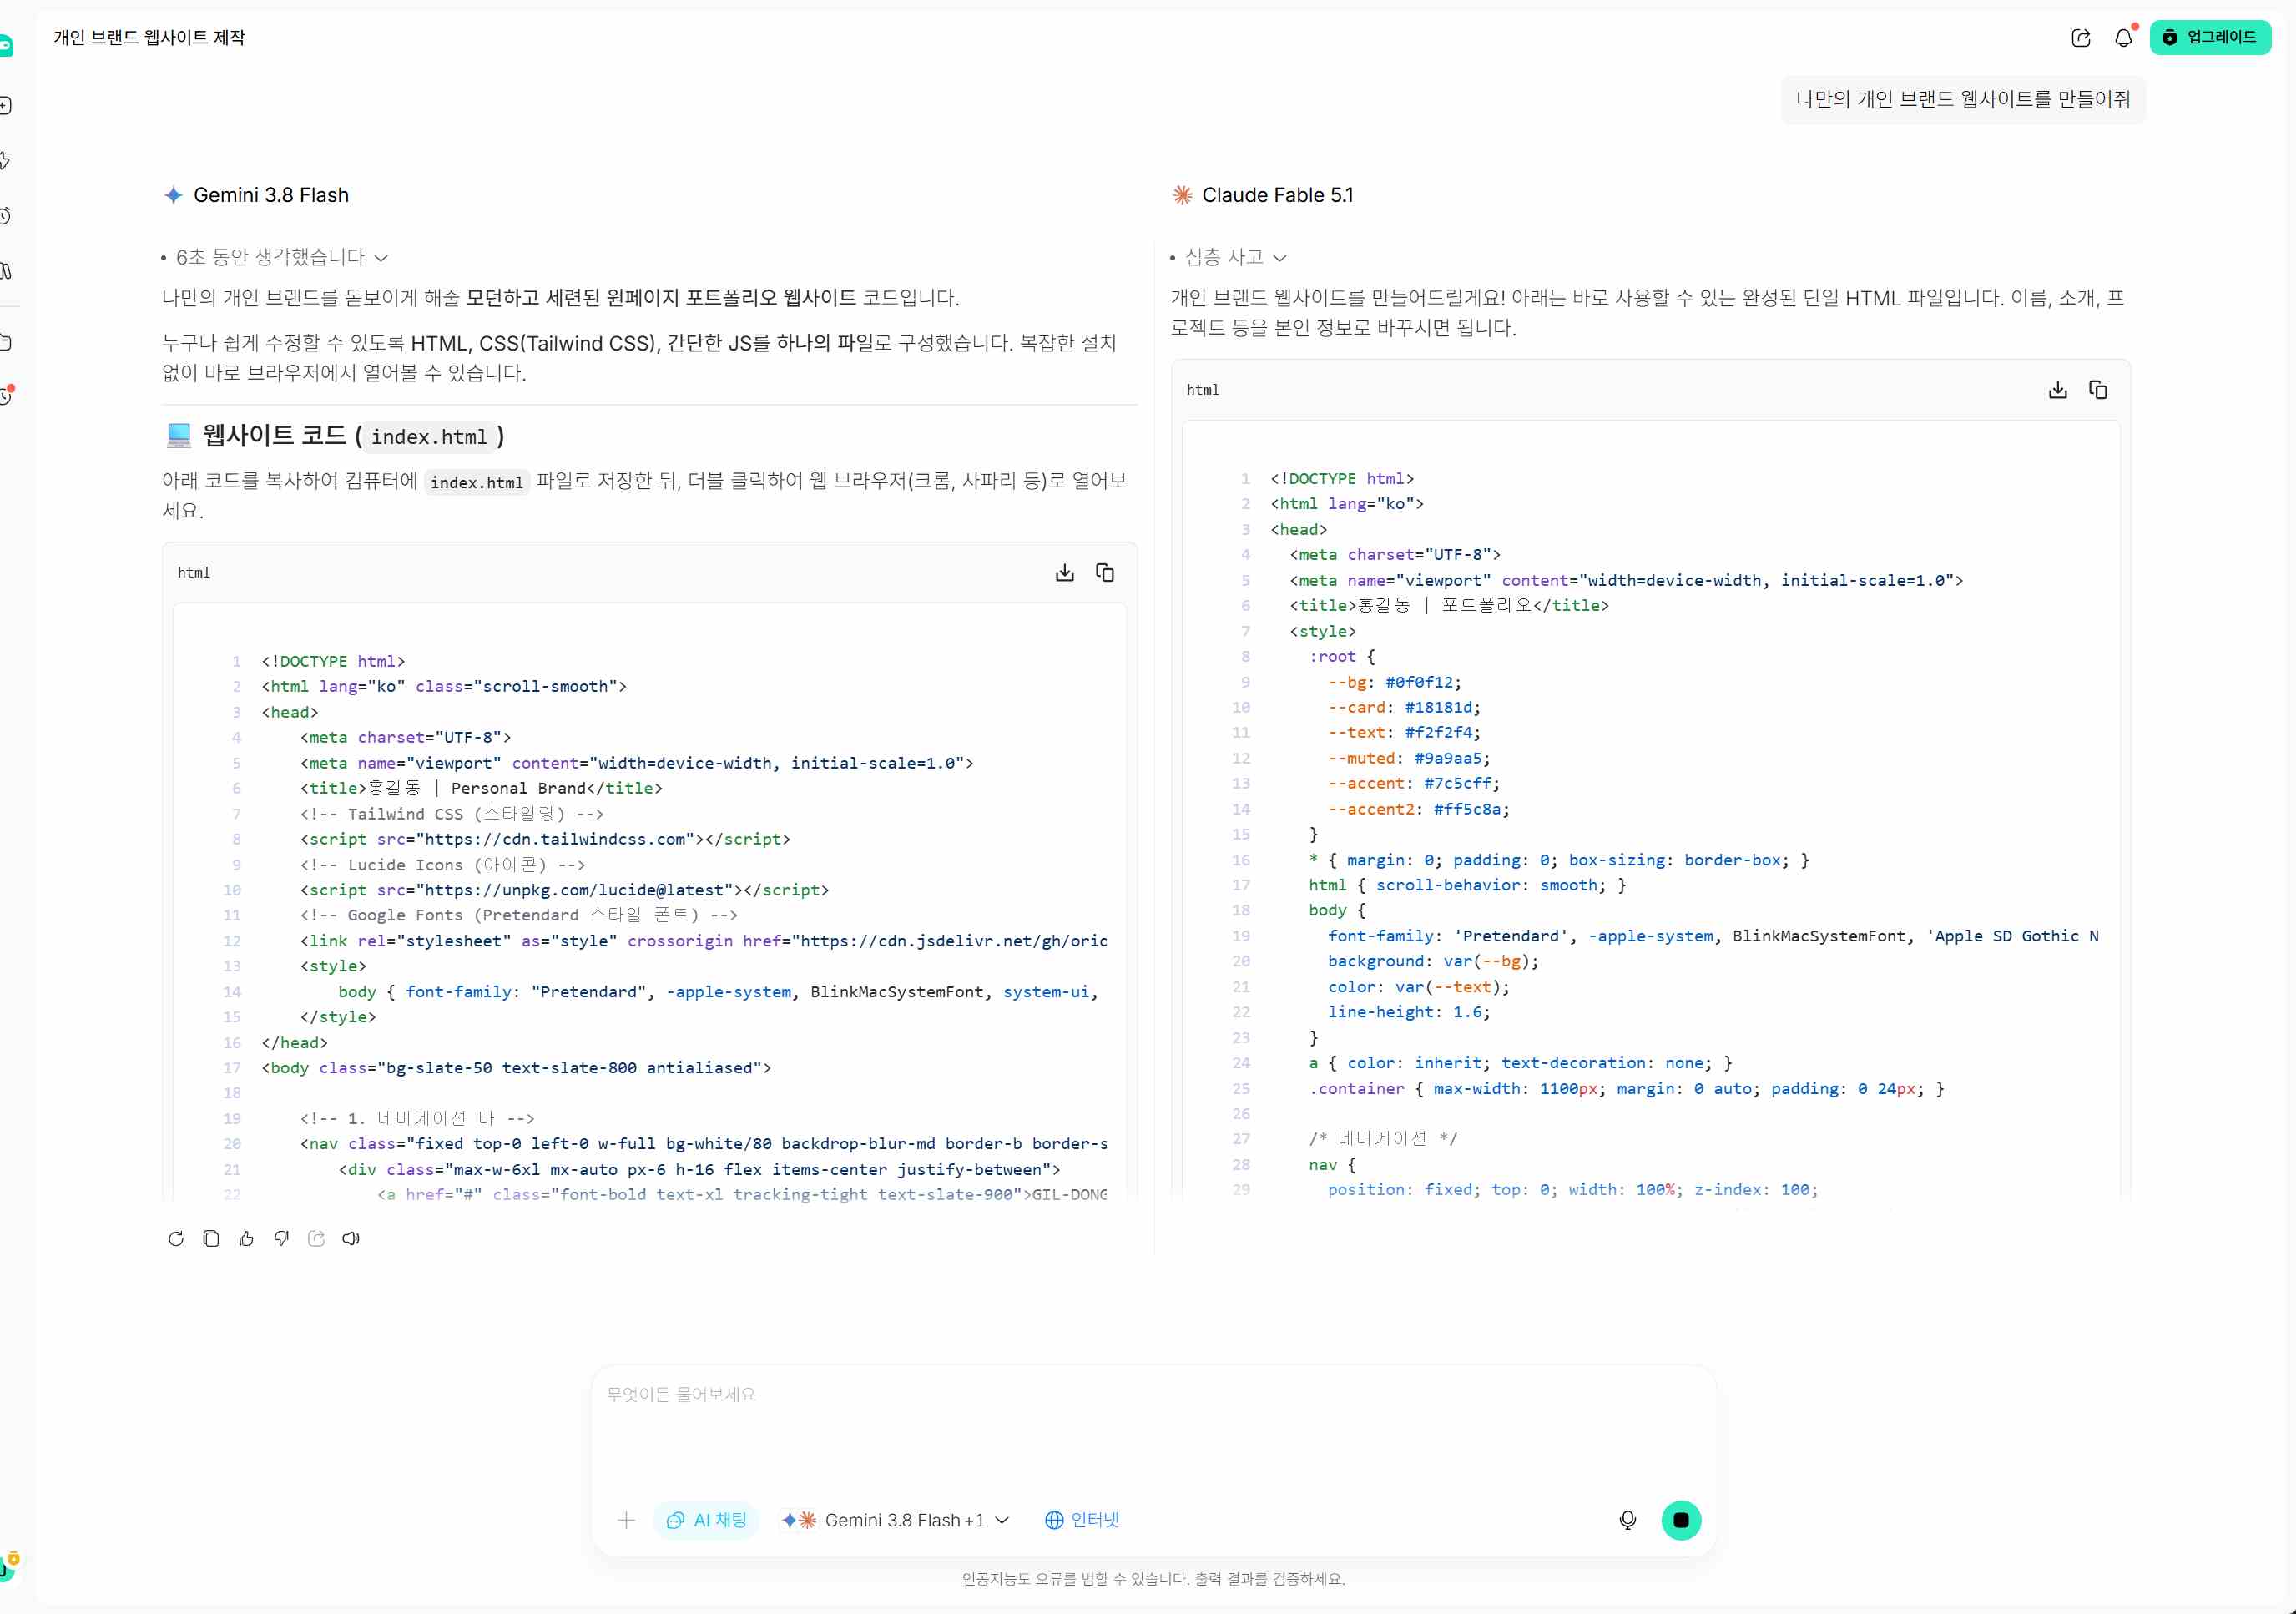This screenshot has height=1614, width=2296.
Task: Click the Claude code block 'html' language label
Action: (x=1203, y=390)
